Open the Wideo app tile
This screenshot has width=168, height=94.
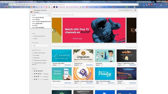tap(127, 57)
